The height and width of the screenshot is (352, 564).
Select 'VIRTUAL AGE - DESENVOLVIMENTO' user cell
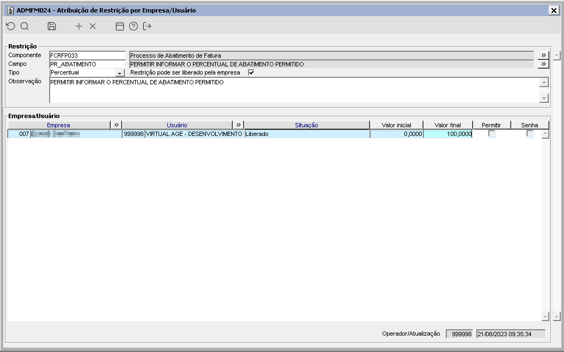[x=194, y=134]
